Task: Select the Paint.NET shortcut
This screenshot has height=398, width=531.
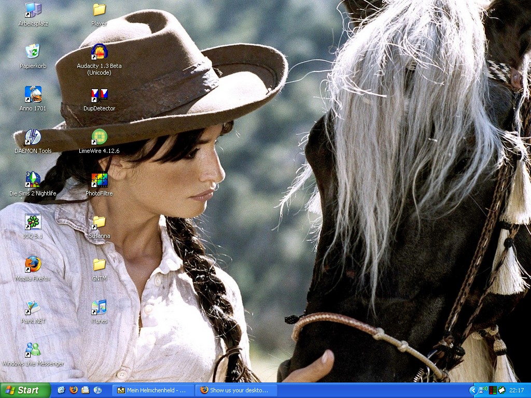Action: click(33, 307)
